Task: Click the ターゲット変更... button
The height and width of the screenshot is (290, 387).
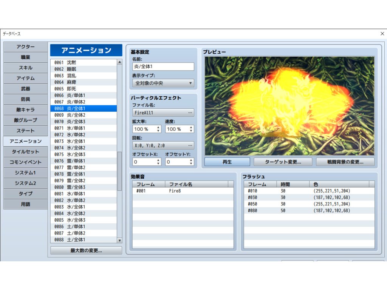Action: 283,162
